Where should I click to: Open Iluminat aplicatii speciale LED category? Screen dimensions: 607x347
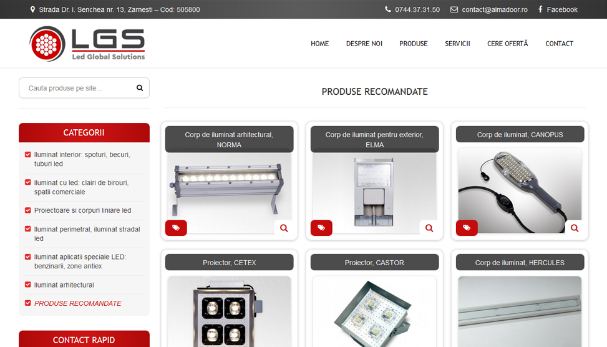click(x=80, y=261)
